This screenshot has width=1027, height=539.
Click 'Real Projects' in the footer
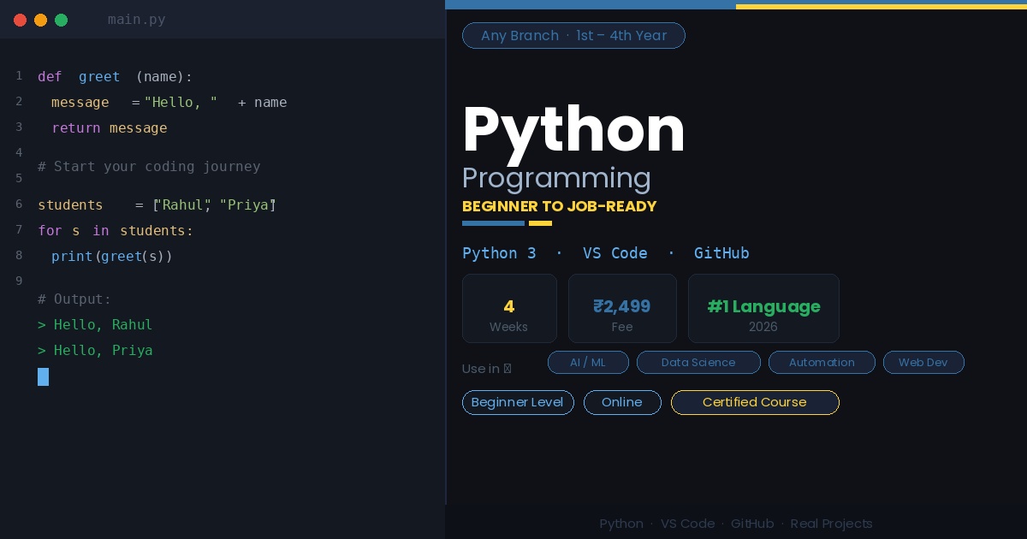coord(831,524)
